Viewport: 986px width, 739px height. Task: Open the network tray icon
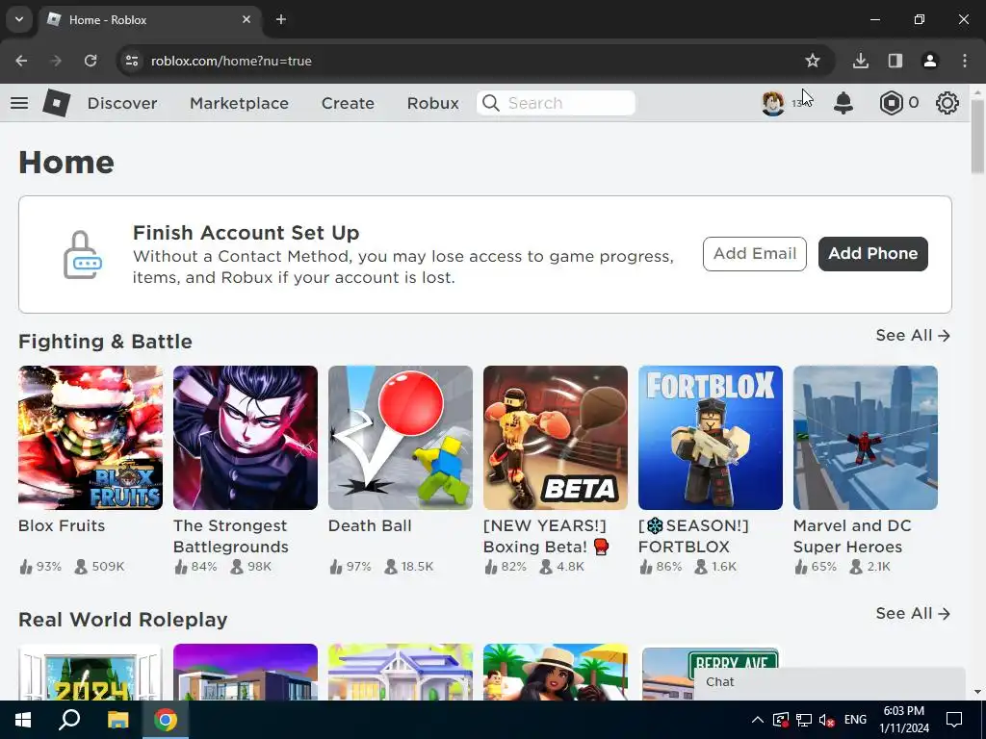coord(804,720)
